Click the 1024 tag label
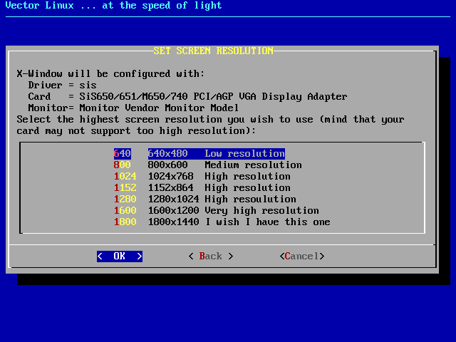This screenshot has width=456, height=342. tap(125, 176)
